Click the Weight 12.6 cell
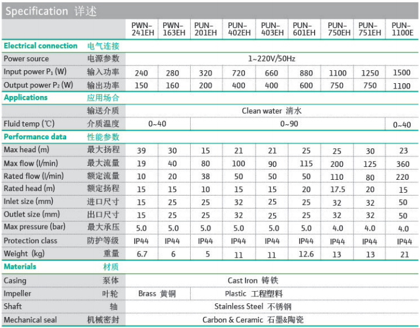This screenshot has height=328, width=420. coord(306,254)
